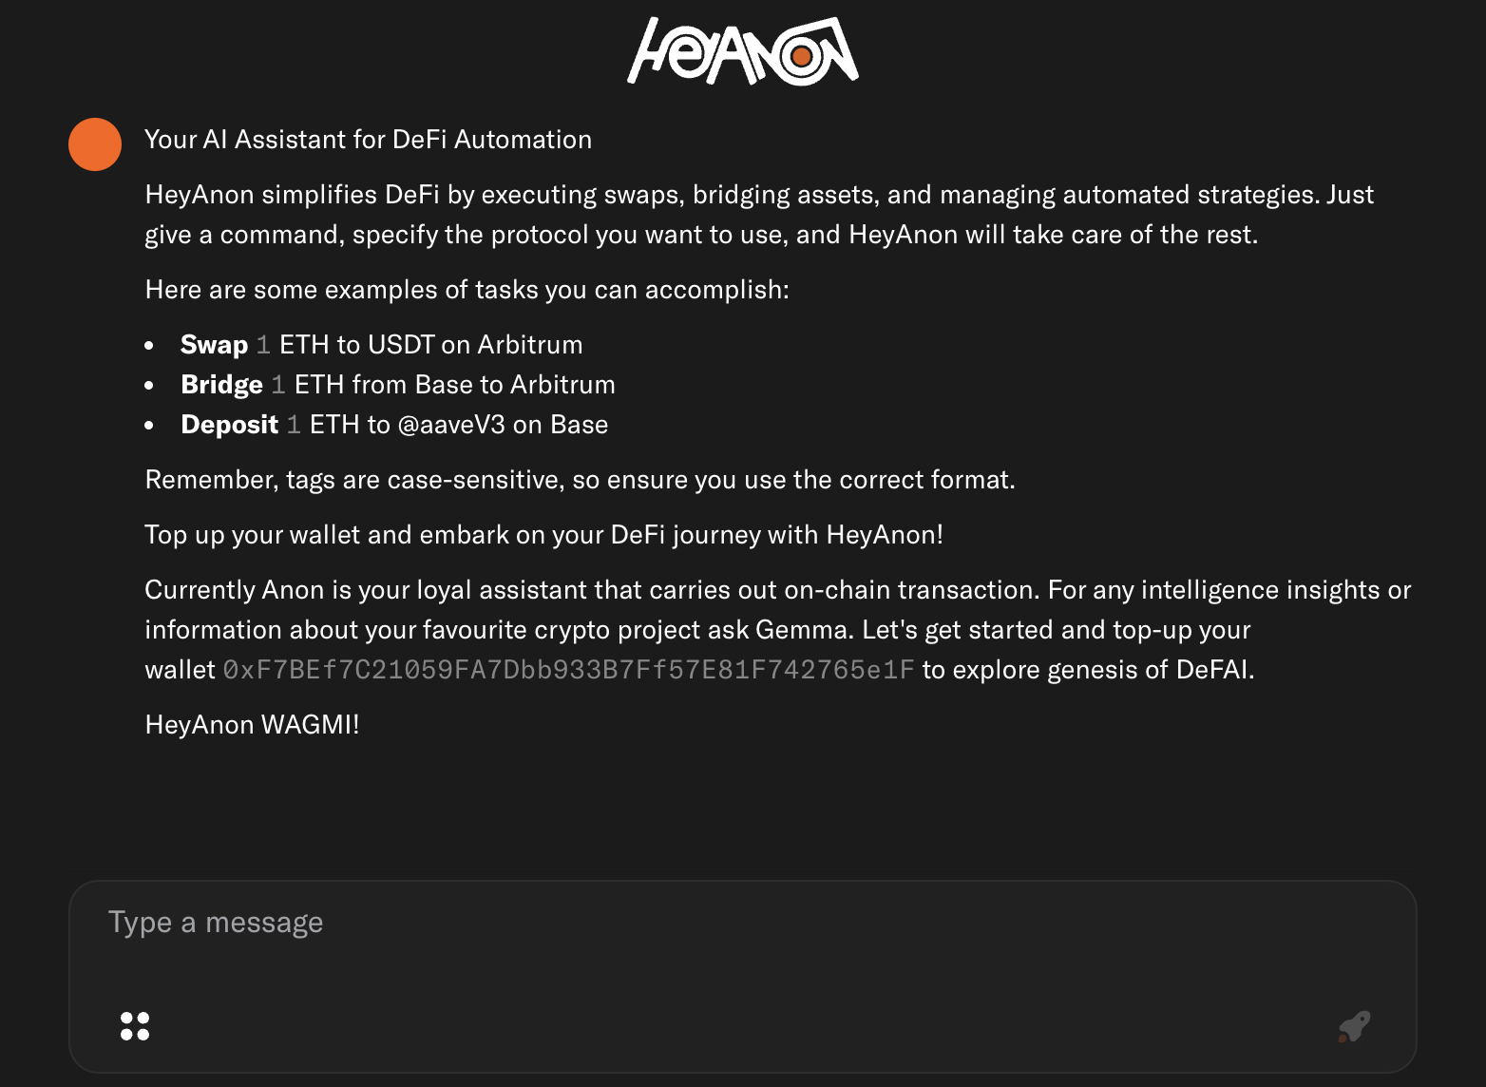
Task: Choose the bold 'Deposit' example command
Action: click(229, 425)
